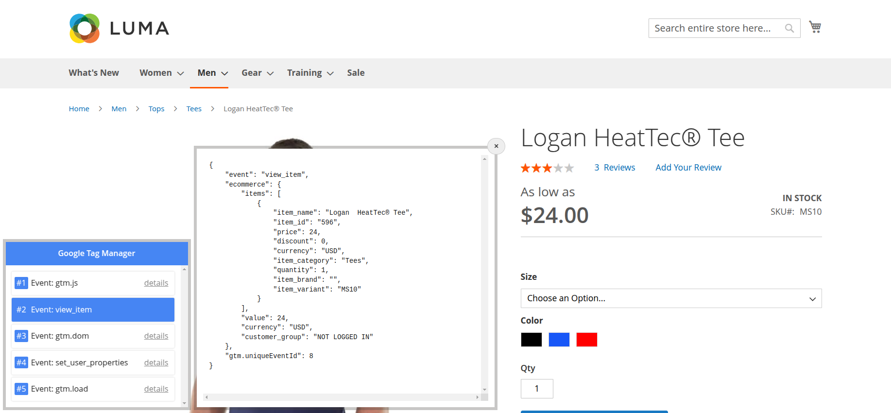Click the $24.00 price text

pyautogui.click(x=554, y=215)
